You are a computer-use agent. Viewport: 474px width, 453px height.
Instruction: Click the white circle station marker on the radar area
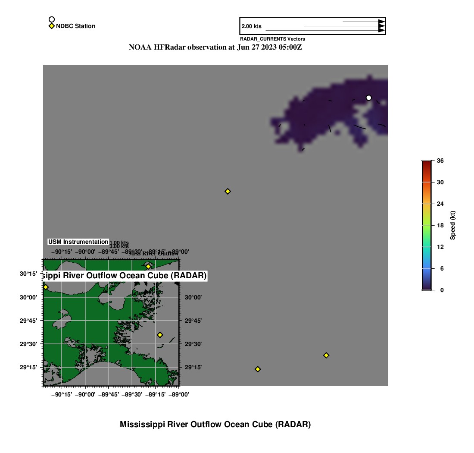coord(368,98)
